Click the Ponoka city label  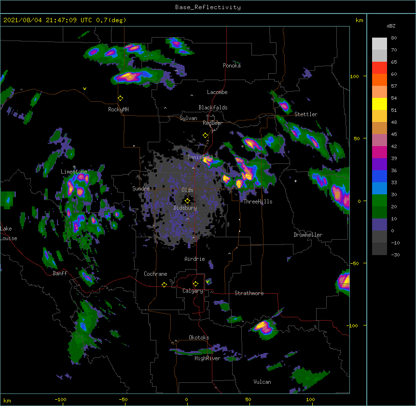coord(232,66)
